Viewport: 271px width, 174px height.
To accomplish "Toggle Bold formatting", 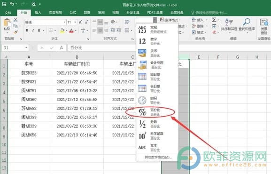I will point(27,30).
